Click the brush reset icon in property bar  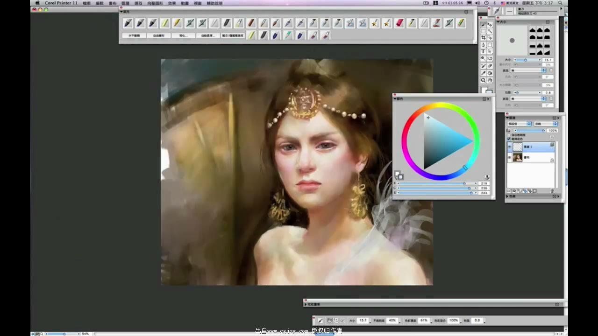[x=320, y=321]
